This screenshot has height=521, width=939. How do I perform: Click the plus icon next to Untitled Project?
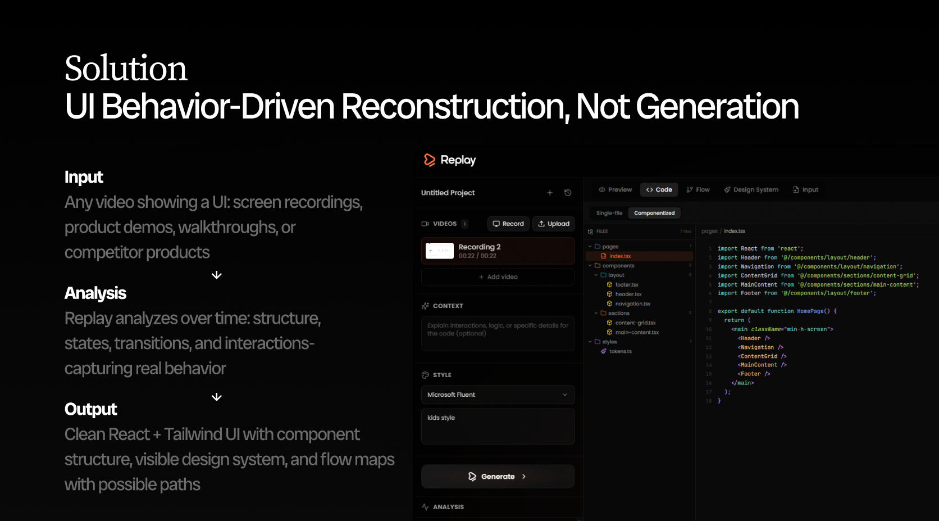pos(550,192)
